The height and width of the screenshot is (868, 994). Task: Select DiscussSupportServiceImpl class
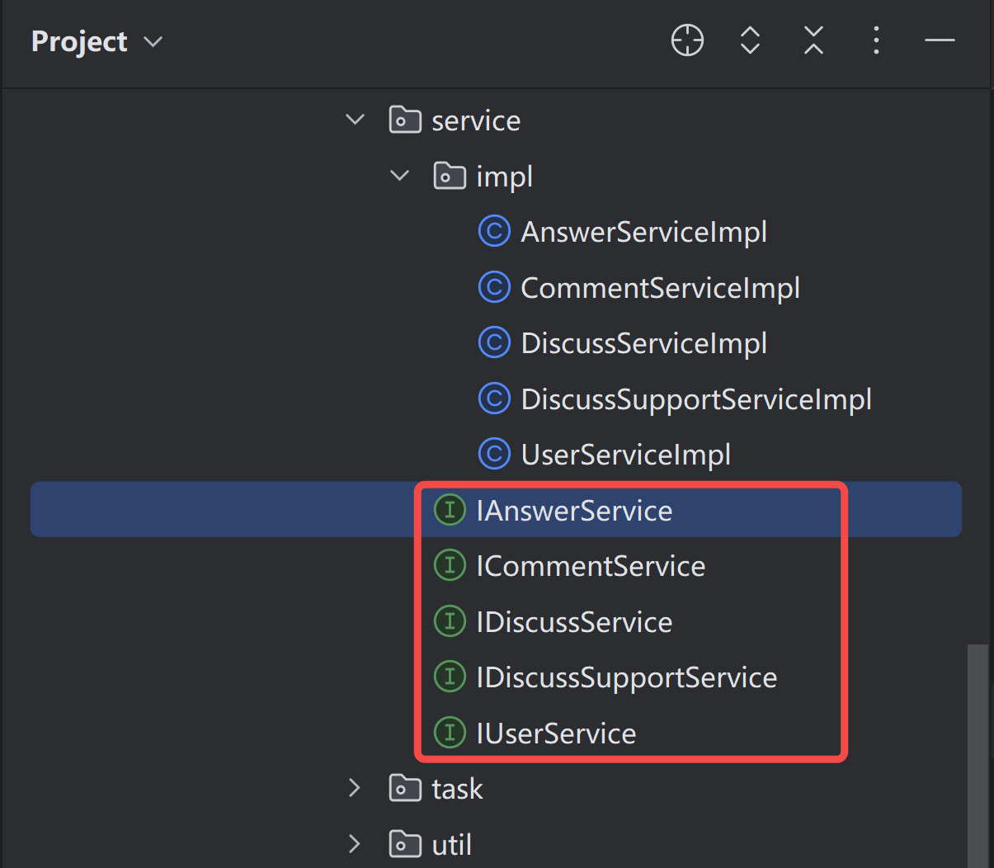tap(695, 399)
